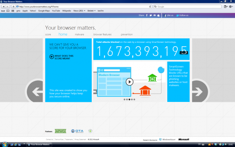Switch to the browser features tab

102,34
